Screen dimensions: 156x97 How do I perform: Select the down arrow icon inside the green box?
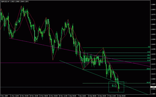(x=115, y=86)
